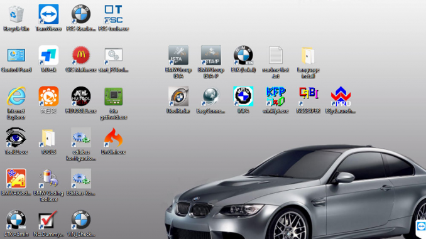Select the ediabas konfigurator shortcut
This screenshot has width=426, height=239.
click(x=81, y=137)
